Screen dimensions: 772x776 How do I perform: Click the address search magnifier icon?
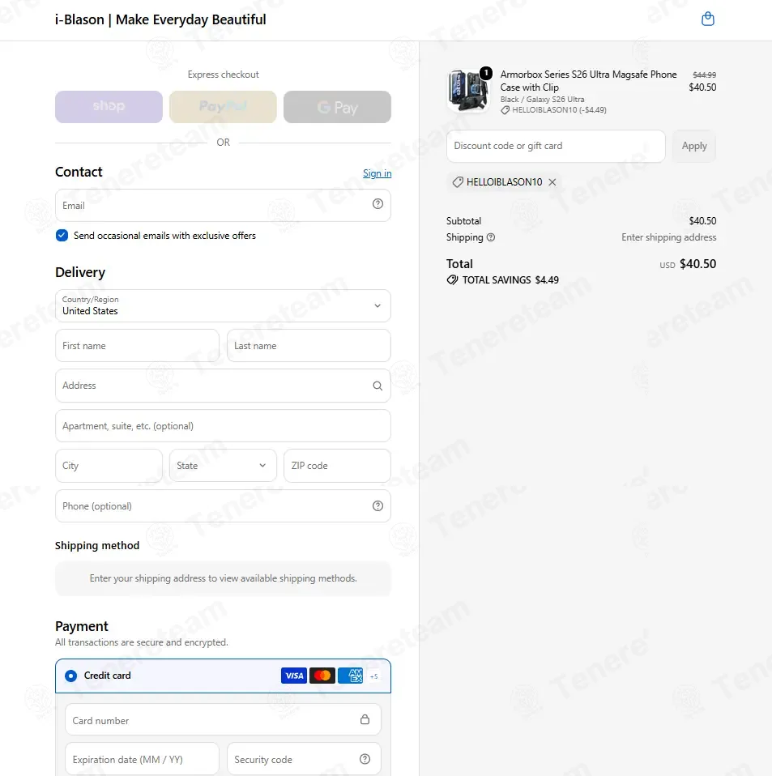377,386
